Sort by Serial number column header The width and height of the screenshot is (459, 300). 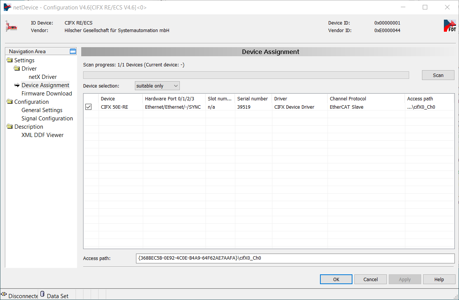tap(252, 99)
